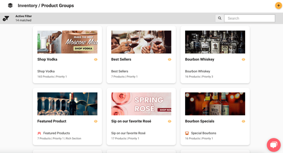The width and height of the screenshot is (283, 153).
Task: Select the Featured Product card title
Action: (52, 121)
